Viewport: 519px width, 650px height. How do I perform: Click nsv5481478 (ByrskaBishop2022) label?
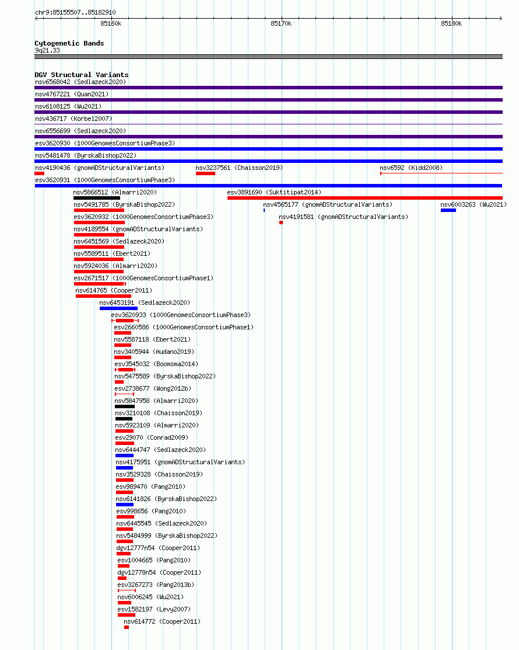86,155
